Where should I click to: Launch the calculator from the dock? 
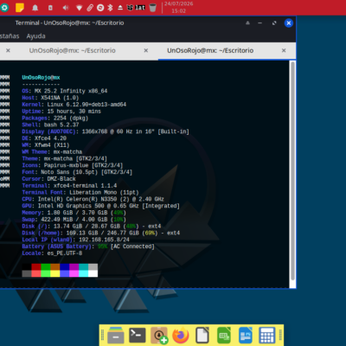(266, 336)
